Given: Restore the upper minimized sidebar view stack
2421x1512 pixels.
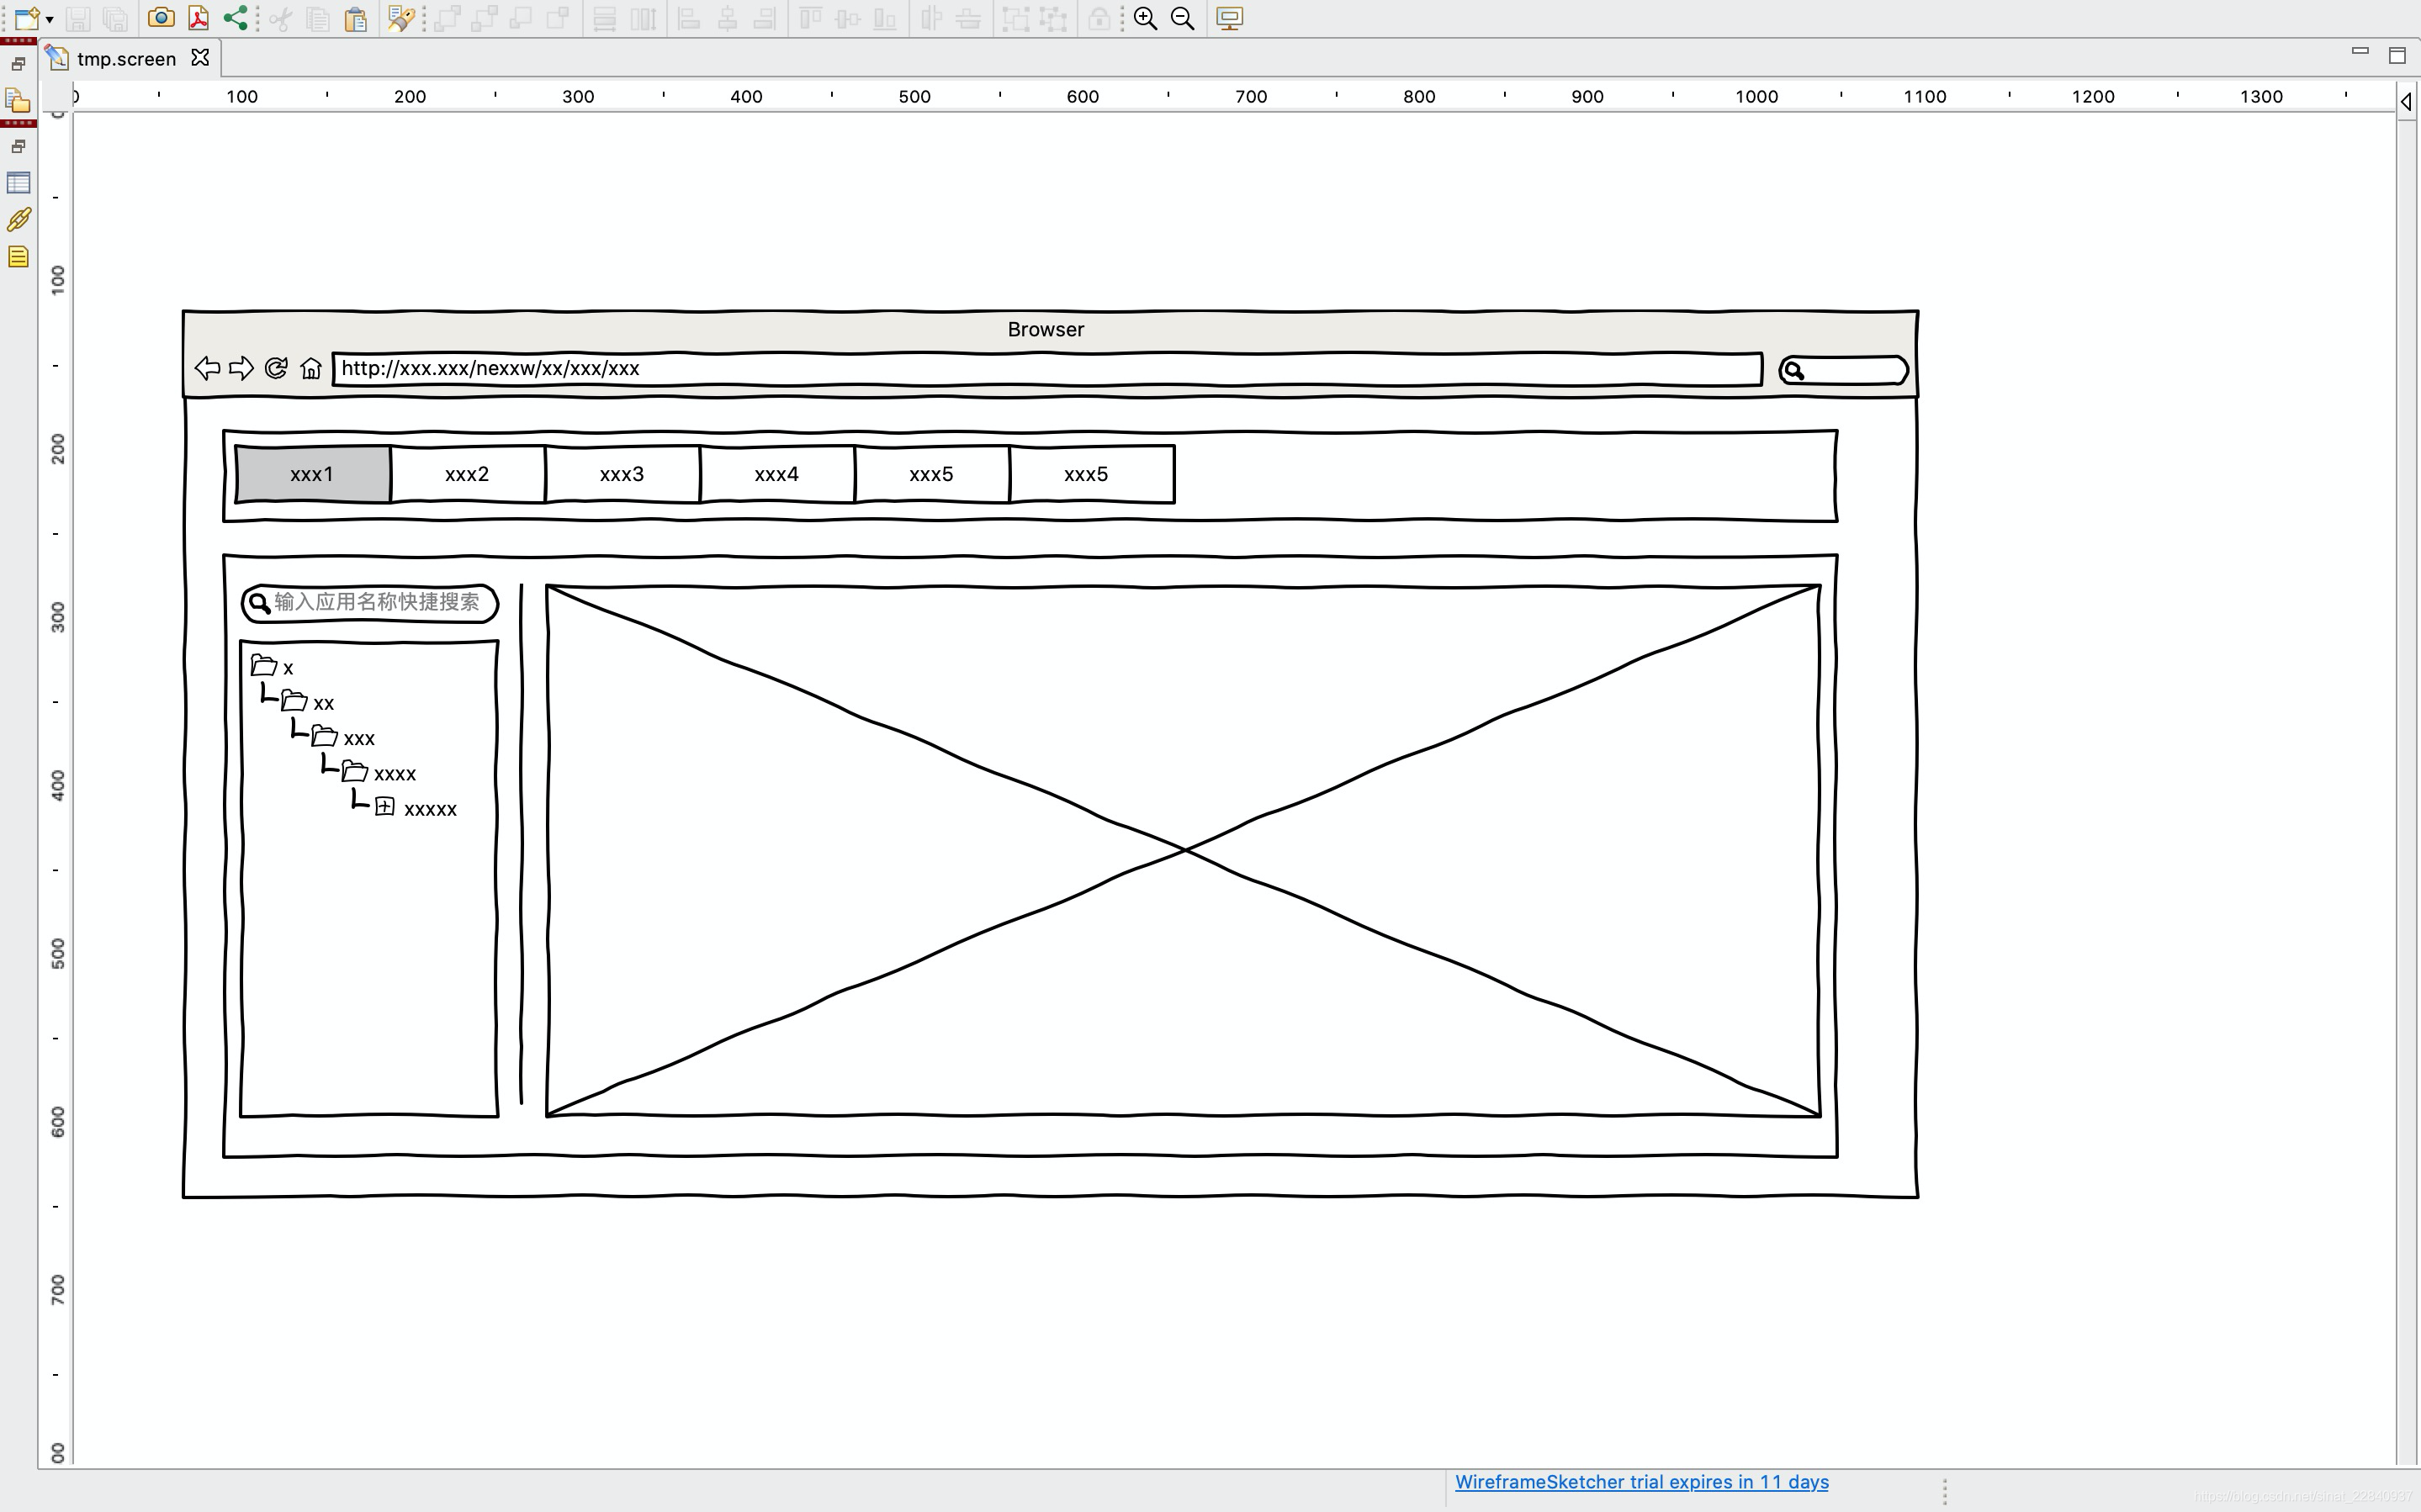Looking at the screenshot, I should 18,64.
